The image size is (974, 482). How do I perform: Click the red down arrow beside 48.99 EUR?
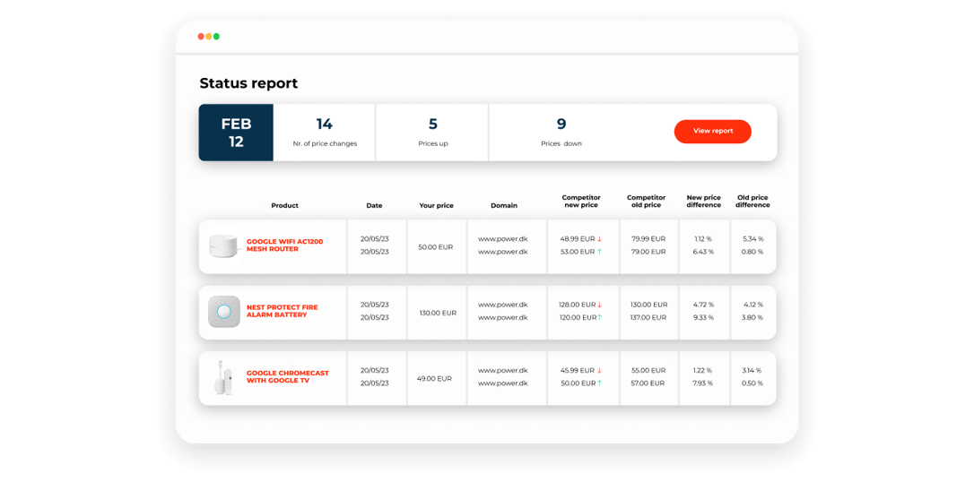point(600,239)
